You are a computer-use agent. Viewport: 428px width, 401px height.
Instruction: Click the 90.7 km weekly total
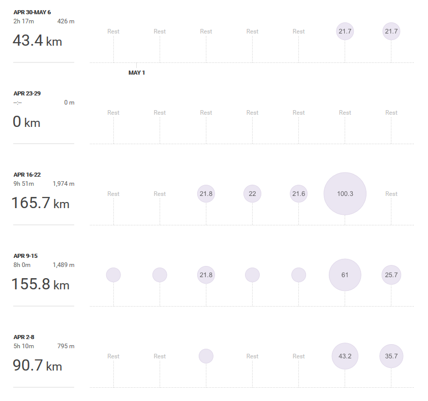pos(37,366)
